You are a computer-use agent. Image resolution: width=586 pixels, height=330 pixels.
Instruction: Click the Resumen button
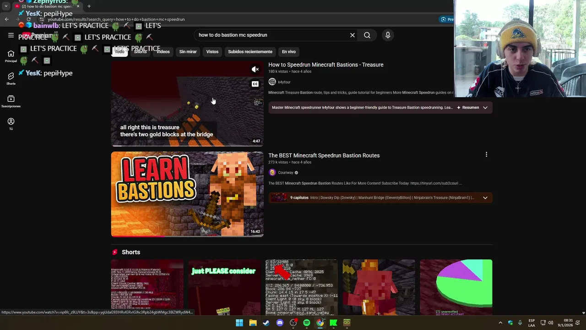click(x=468, y=108)
